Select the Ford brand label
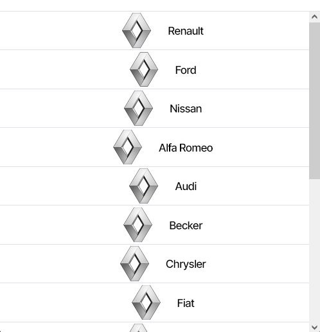Viewport: 320px width, 332px height. [186, 70]
